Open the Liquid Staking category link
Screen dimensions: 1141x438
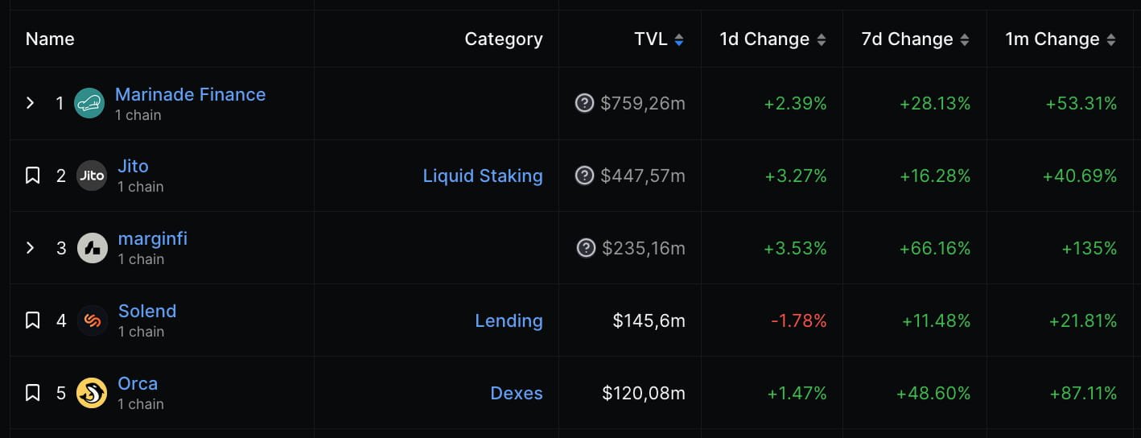point(483,176)
